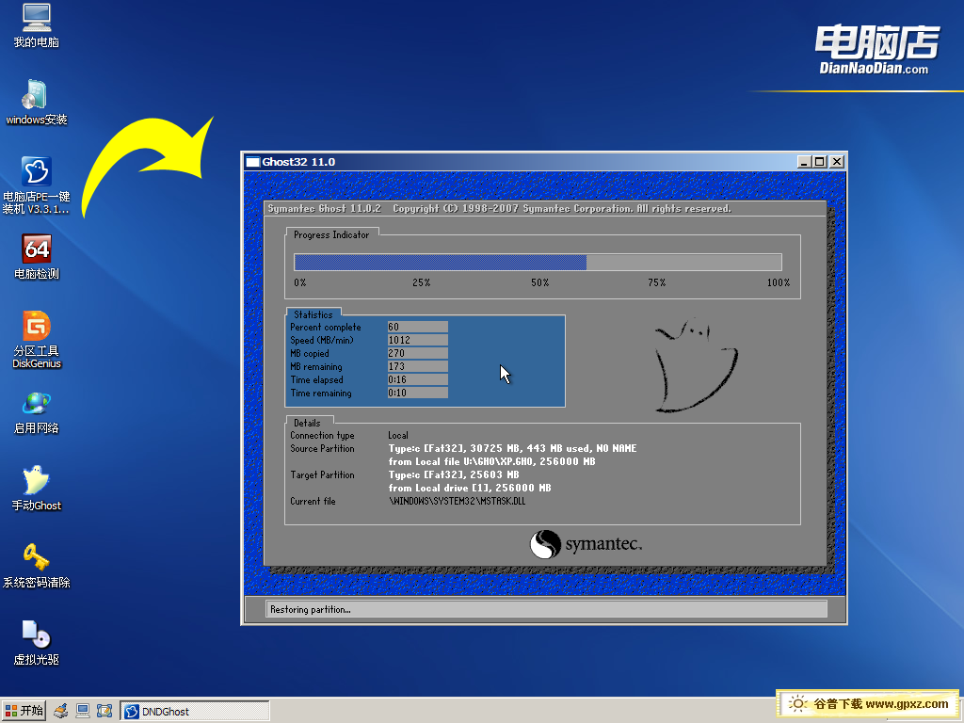Select the 手动Ghost desktop icon
Viewport: 964px width, 723px height.
(x=37, y=489)
